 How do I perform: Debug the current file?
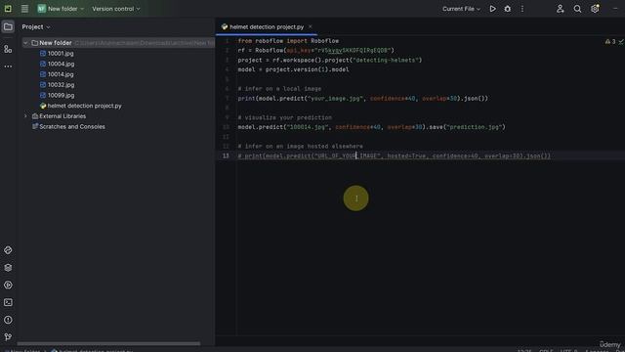pyautogui.click(x=508, y=9)
